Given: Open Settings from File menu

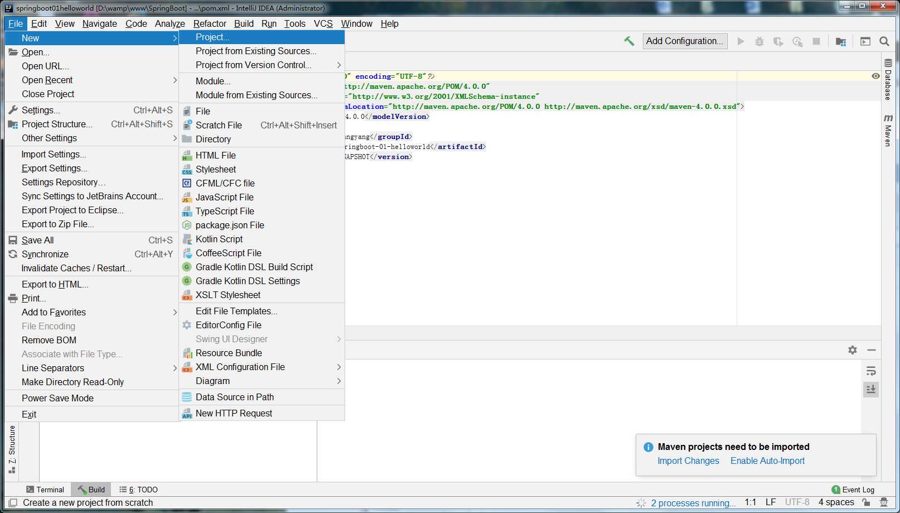Looking at the screenshot, I should 91,110.
